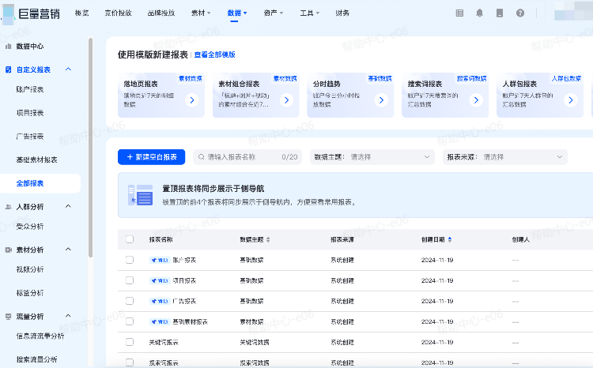The width and height of the screenshot is (593, 368).
Task: Click the 人群分析 people icon
Action: point(9,207)
